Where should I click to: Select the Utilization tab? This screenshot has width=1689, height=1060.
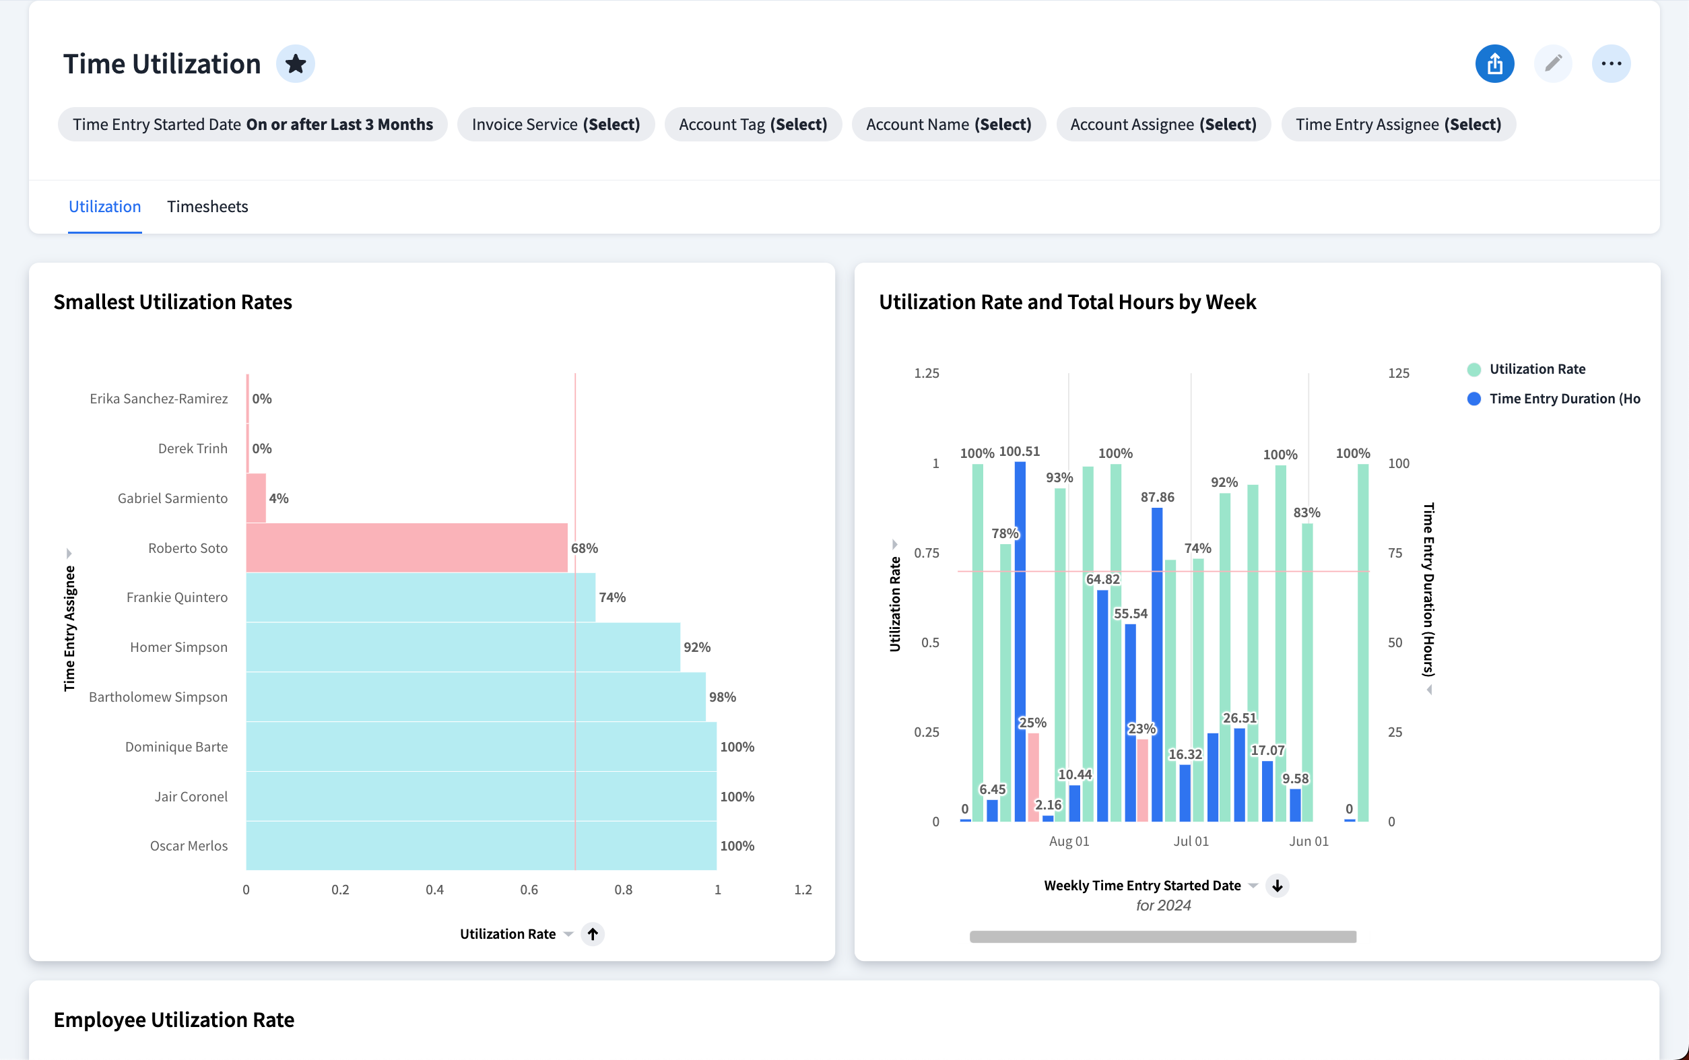104,207
